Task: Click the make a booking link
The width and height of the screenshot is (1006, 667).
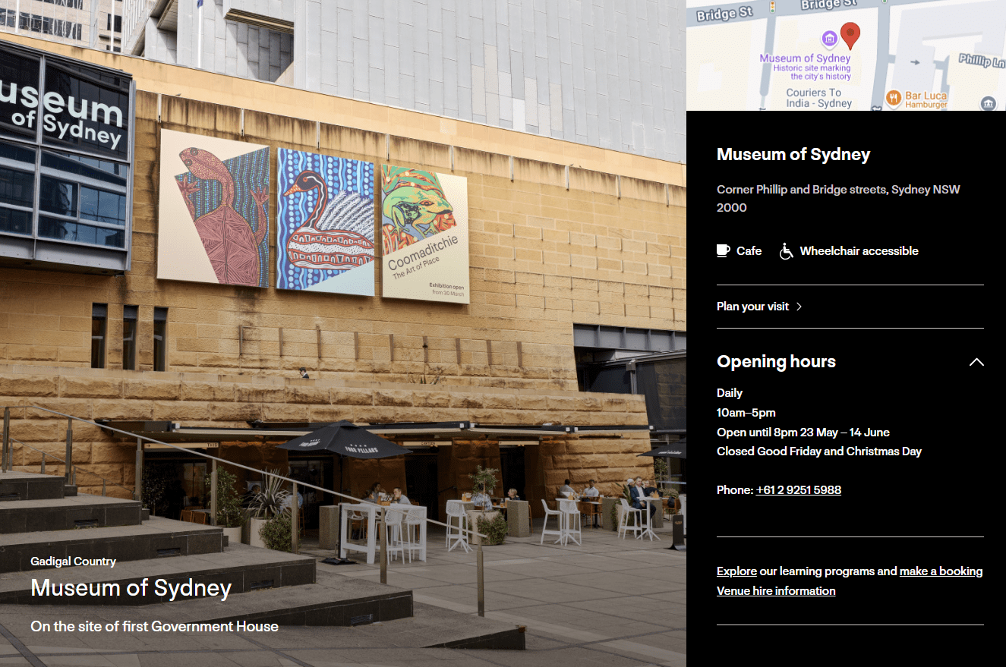Action: pos(941,571)
